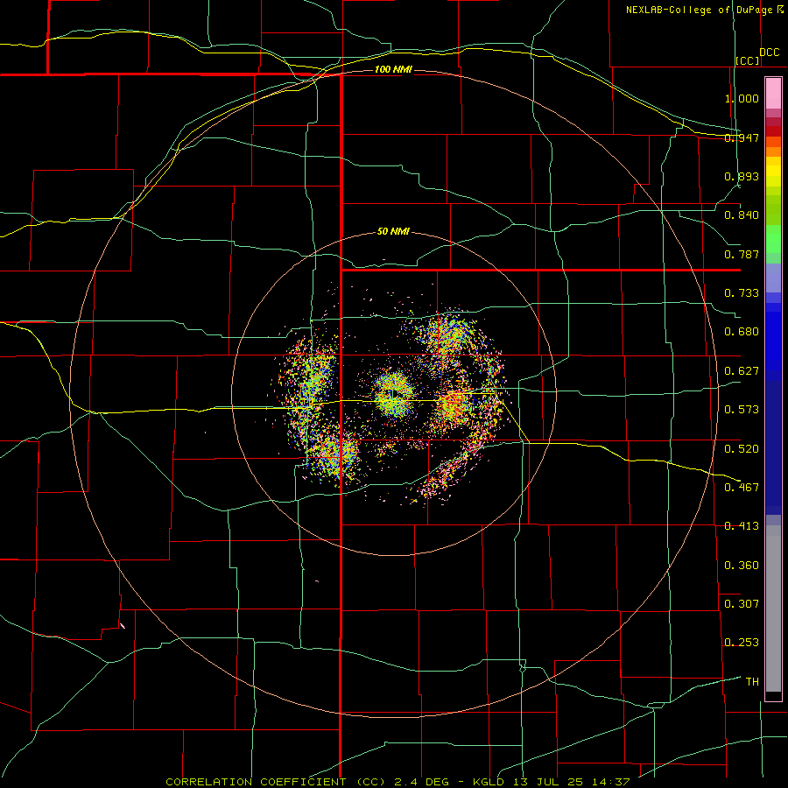Click the 50 NMI range ring label
The image size is (788, 788).
pyautogui.click(x=393, y=232)
